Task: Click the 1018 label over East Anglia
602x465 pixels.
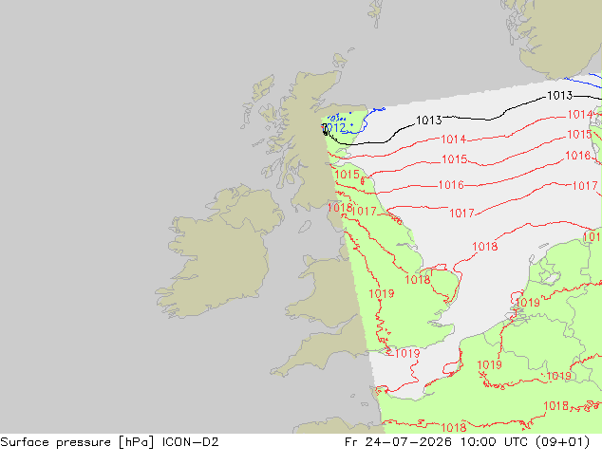Action: pyautogui.click(x=418, y=280)
